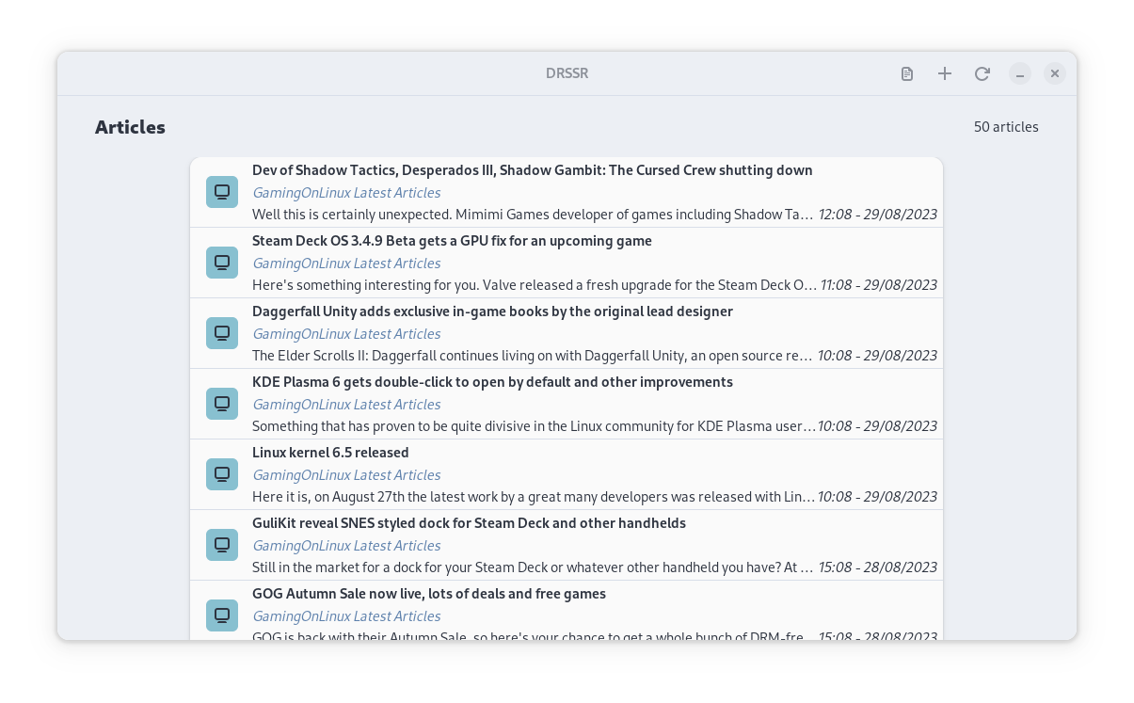Click the DRSSR window title
The width and height of the screenshot is (1134, 703).
[567, 73]
